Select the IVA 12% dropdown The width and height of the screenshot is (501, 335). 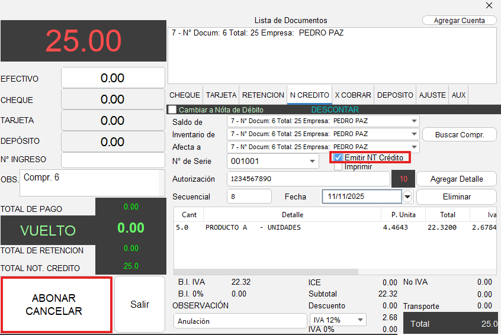337,320
